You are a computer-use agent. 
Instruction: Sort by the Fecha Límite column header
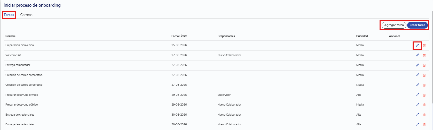click(x=179, y=36)
